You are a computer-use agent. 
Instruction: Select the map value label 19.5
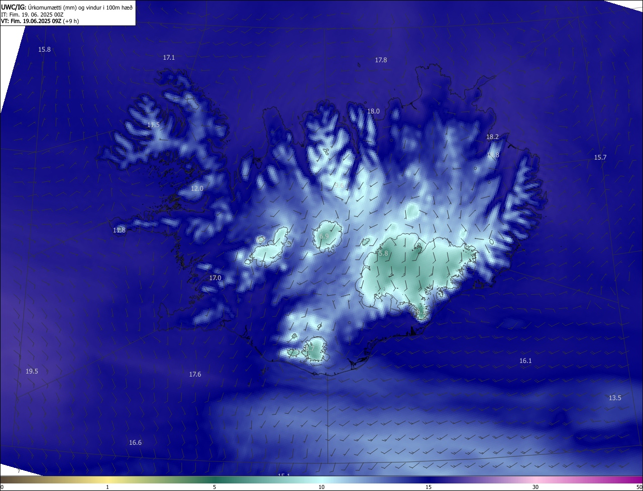pyautogui.click(x=32, y=371)
